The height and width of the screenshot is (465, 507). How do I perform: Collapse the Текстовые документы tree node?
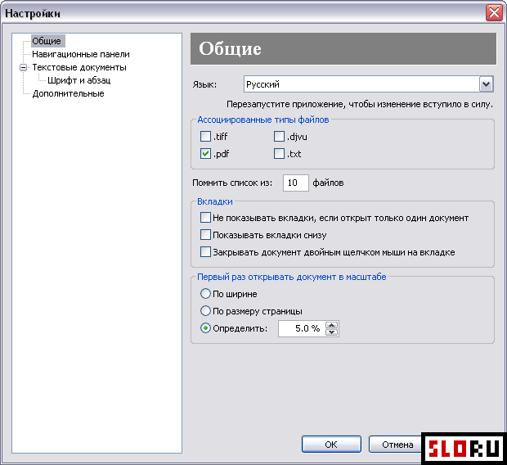tap(23, 68)
